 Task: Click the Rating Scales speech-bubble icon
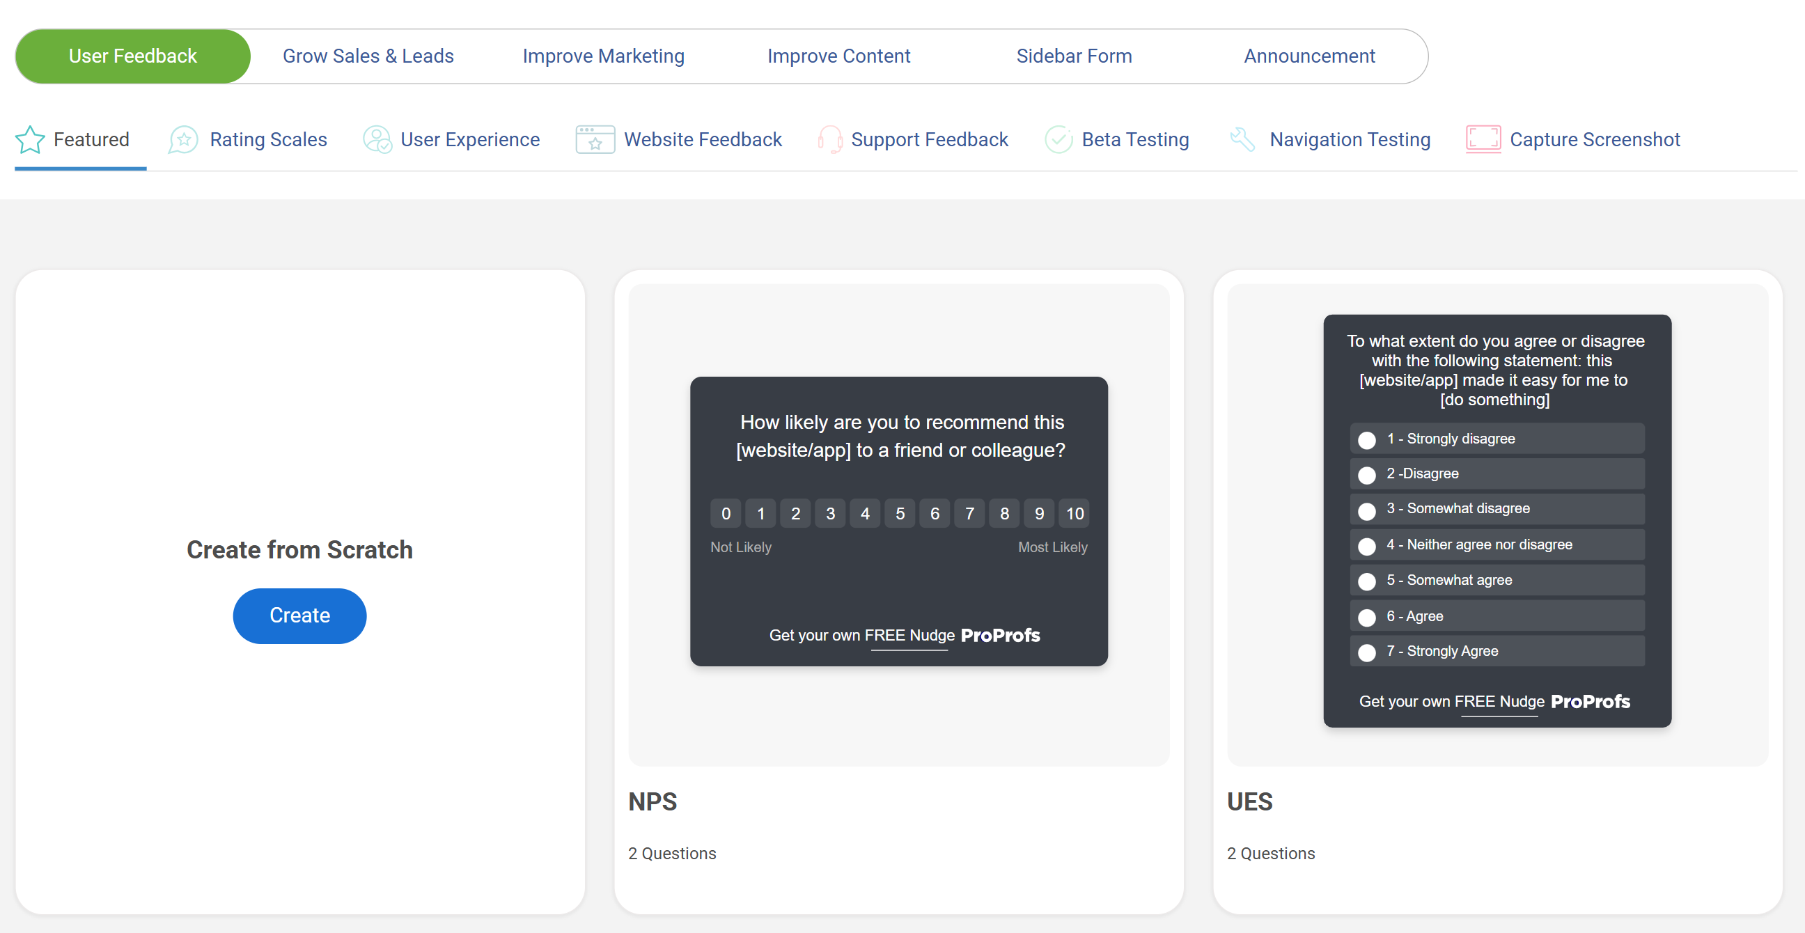(184, 140)
